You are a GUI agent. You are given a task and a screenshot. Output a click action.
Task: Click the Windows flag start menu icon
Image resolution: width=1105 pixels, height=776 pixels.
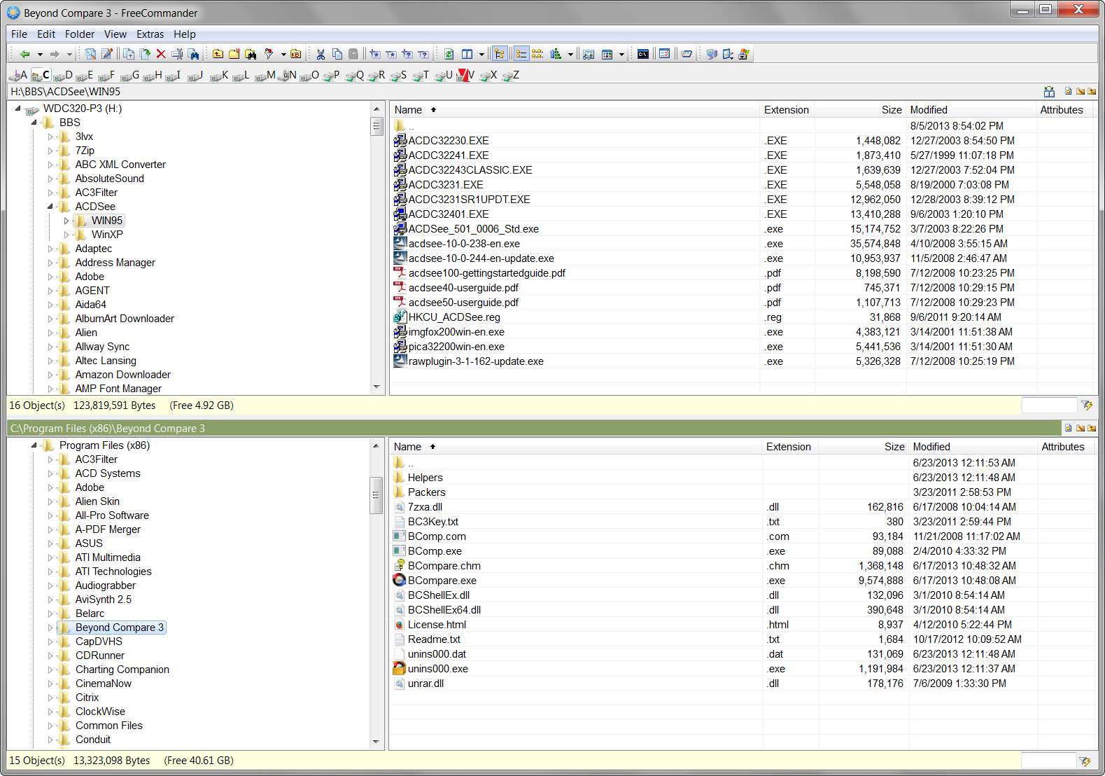point(744,54)
